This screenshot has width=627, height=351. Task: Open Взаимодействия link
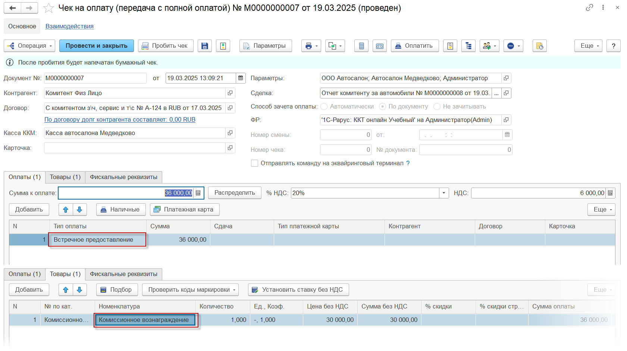pyautogui.click(x=69, y=26)
